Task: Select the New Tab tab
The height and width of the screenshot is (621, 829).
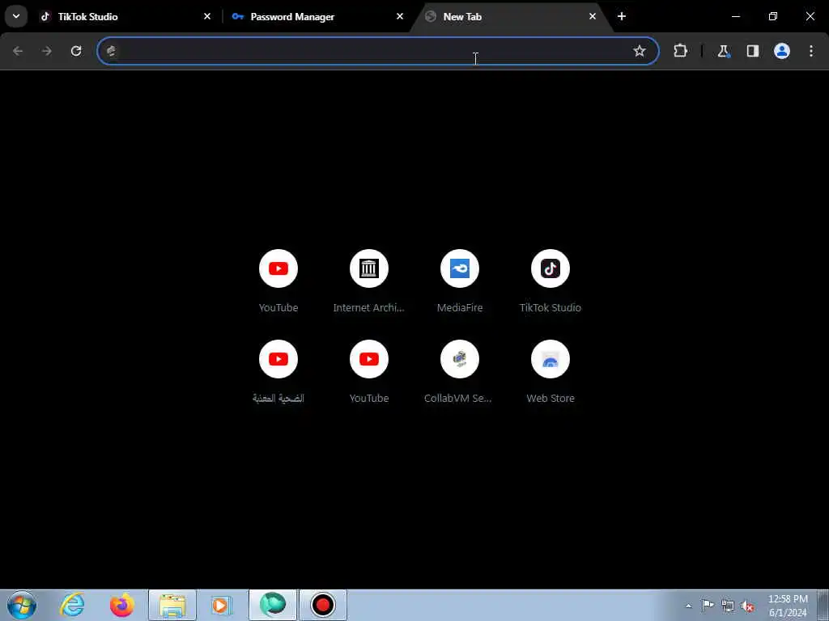Action: pyautogui.click(x=510, y=16)
